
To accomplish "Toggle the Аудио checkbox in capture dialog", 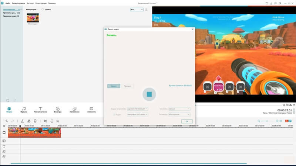I will 114,115.
